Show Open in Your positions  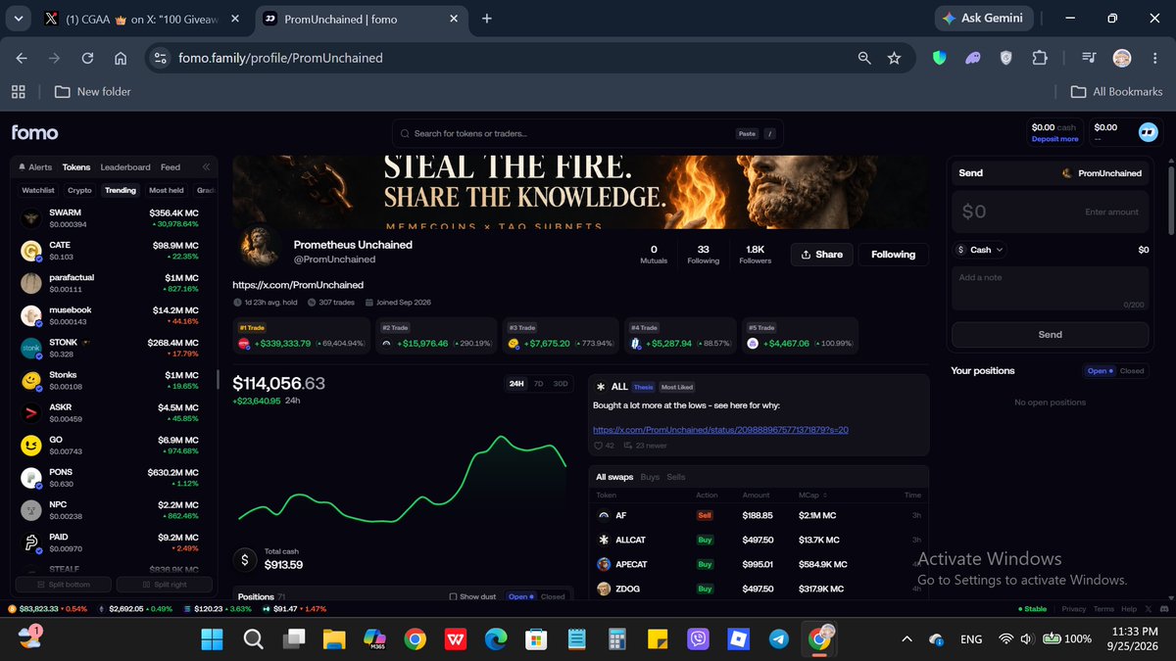(1100, 371)
